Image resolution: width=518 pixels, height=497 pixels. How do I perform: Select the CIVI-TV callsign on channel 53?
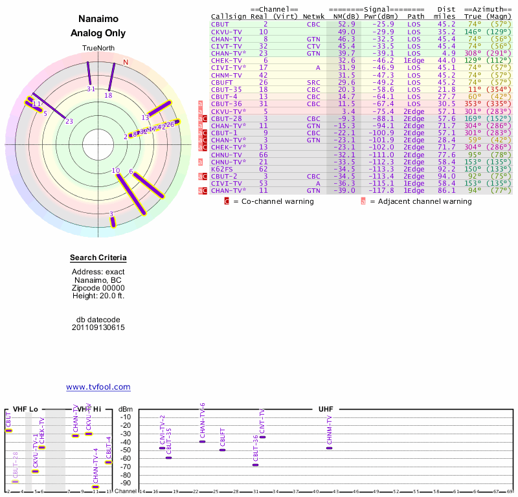click(227, 184)
